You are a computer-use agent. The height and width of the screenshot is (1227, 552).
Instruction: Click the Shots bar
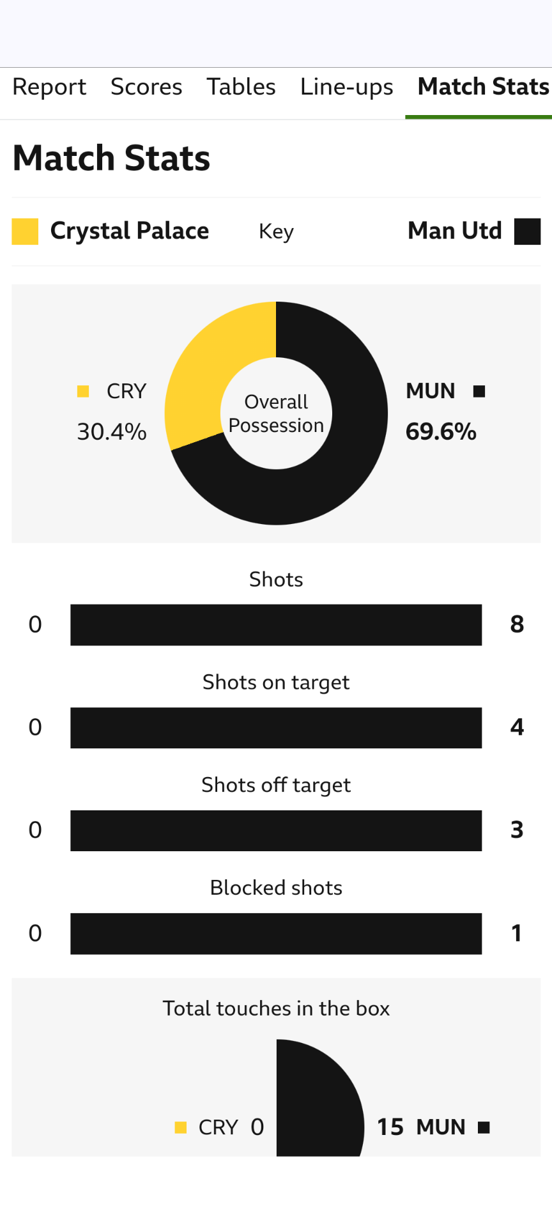point(276,625)
